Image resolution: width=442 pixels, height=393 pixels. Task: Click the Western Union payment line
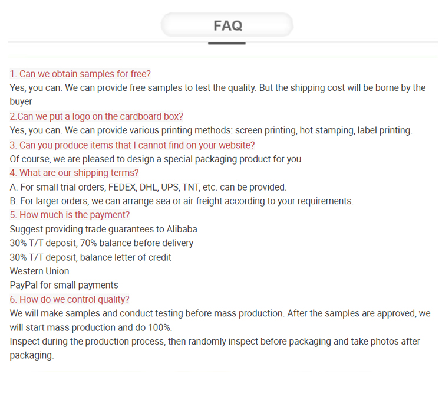click(x=39, y=271)
